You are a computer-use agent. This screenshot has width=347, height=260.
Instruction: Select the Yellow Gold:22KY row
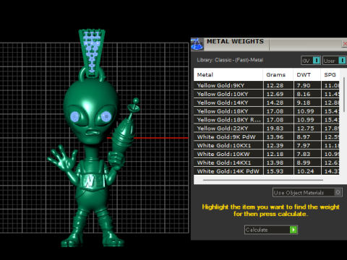pyautogui.click(x=267, y=129)
